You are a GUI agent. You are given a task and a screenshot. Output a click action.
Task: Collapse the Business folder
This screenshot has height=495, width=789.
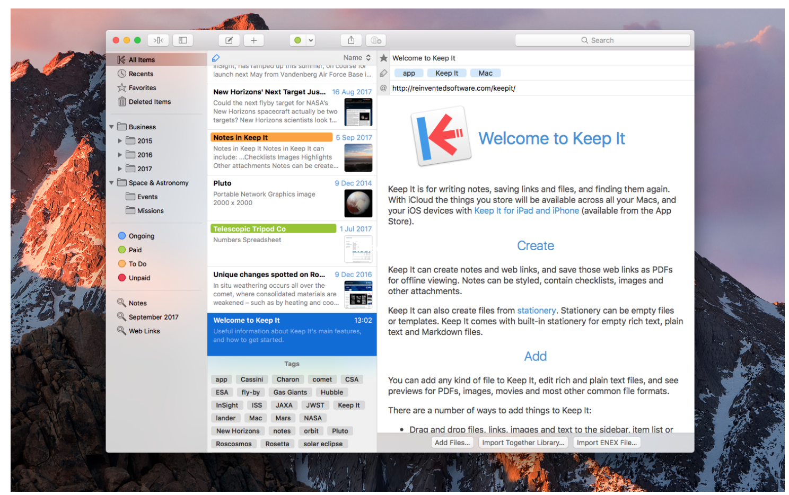point(112,127)
